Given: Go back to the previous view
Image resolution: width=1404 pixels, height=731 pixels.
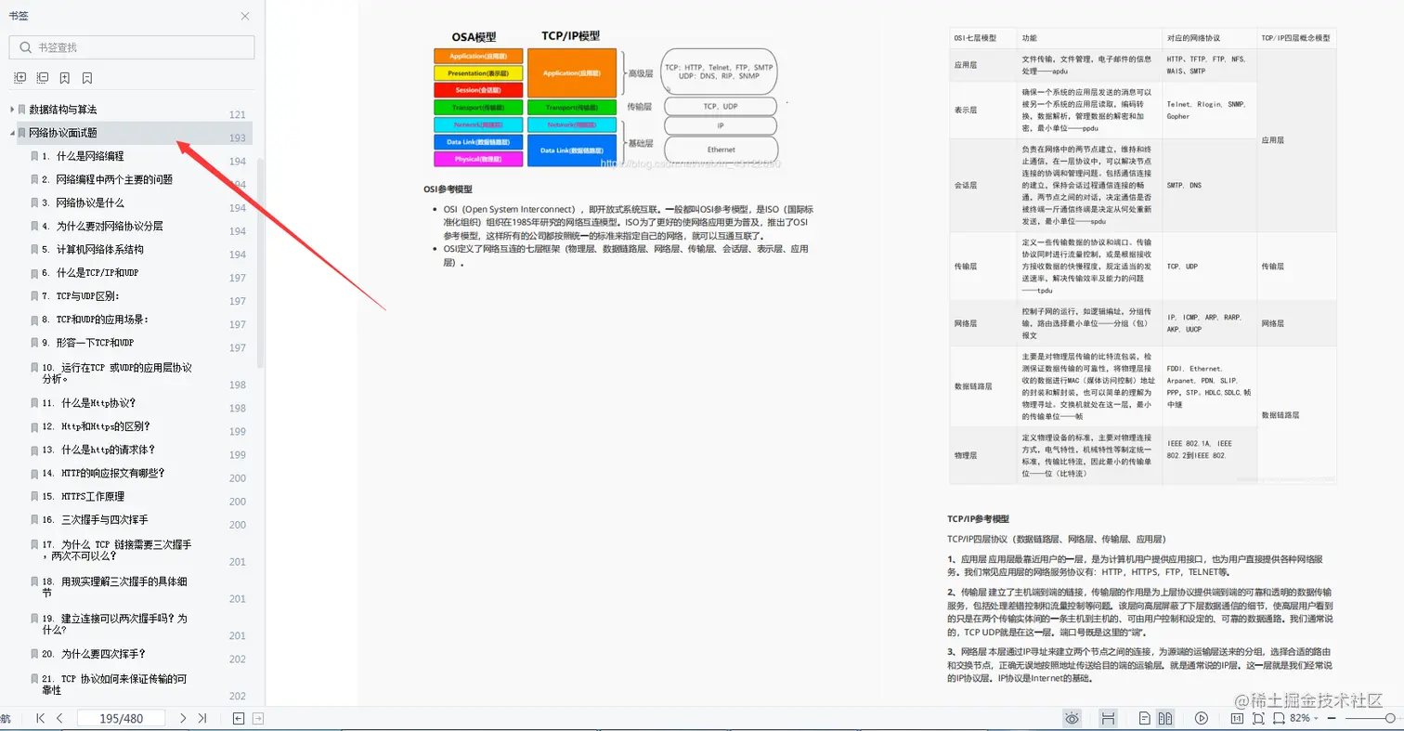Looking at the screenshot, I should (x=239, y=718).
